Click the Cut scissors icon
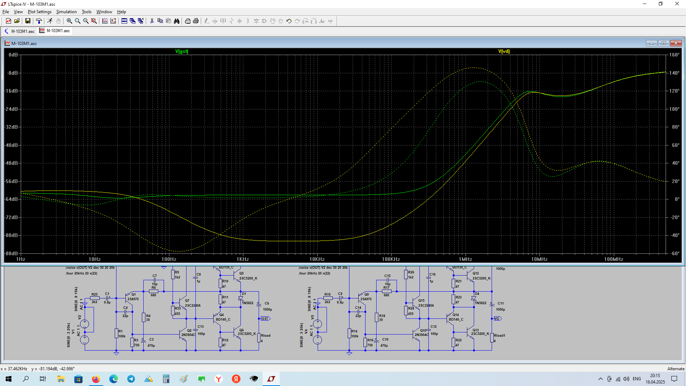Screen dimensions: 686x386 (152, 21)
